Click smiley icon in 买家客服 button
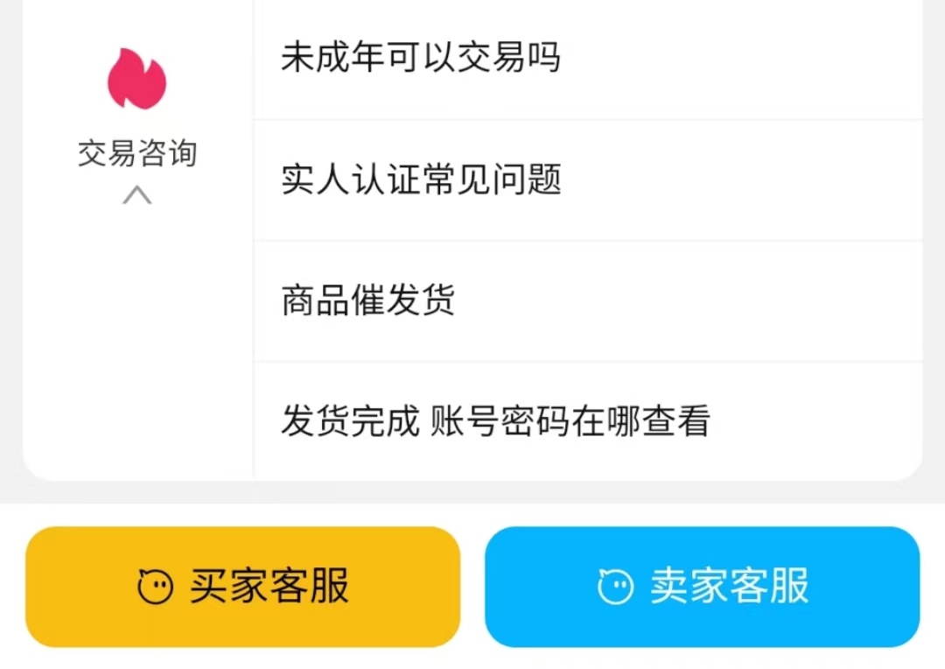The height and width of the screenshot is (669, 945). [156, 586]
